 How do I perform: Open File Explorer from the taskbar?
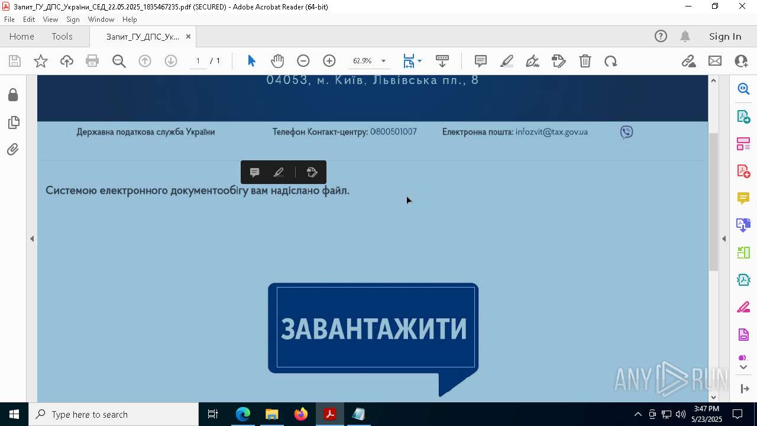coord(272,414)
